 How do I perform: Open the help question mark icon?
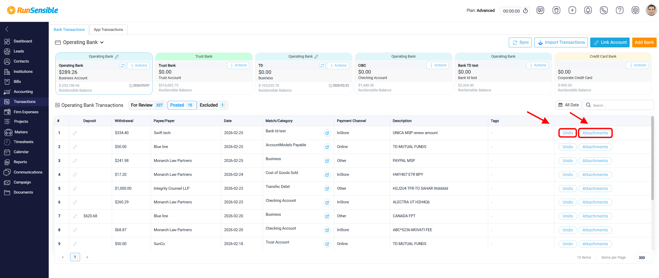tap(620, 11)
